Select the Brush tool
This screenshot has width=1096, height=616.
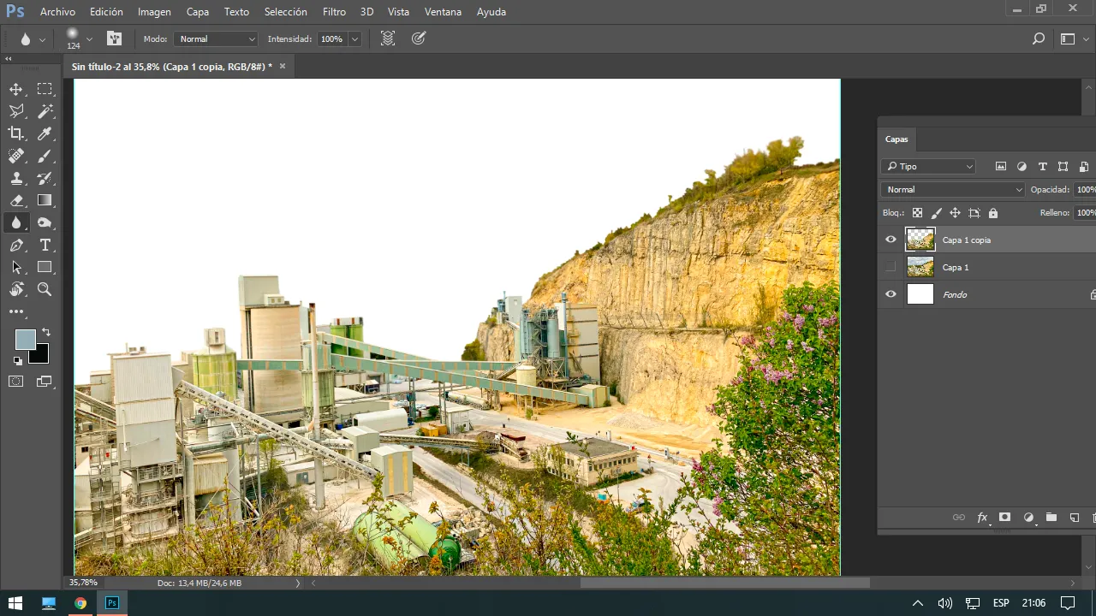pyautogui.click(x=45, y=156)
